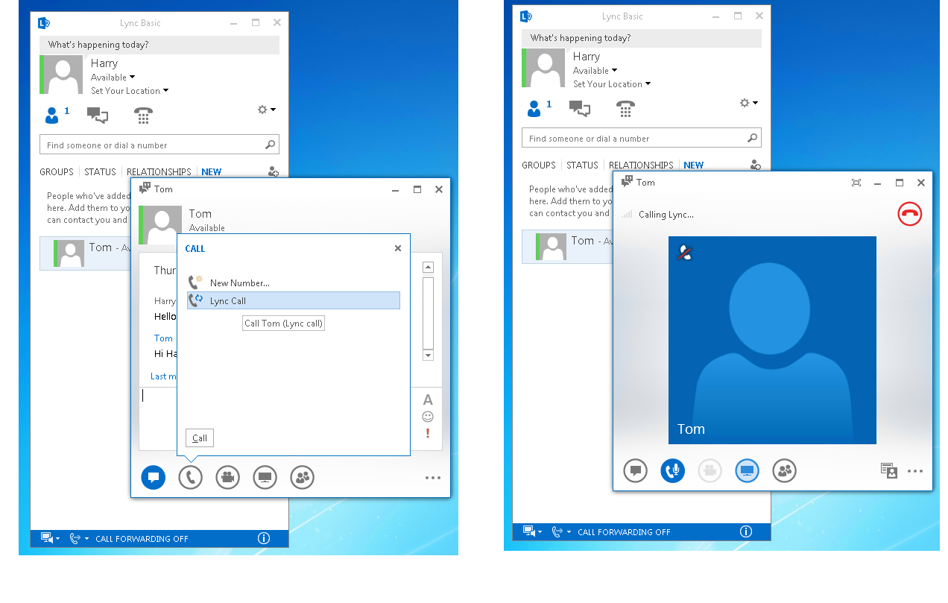Click the scroll-down arrow in Tom's conversation
Image resolution: width=948 pixels, height=603 pixels.
pos(428,356)
